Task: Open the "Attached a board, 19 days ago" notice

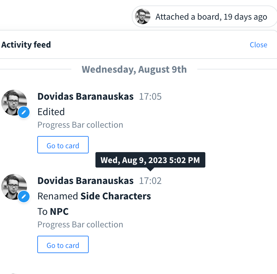Action: click(211, 17)
